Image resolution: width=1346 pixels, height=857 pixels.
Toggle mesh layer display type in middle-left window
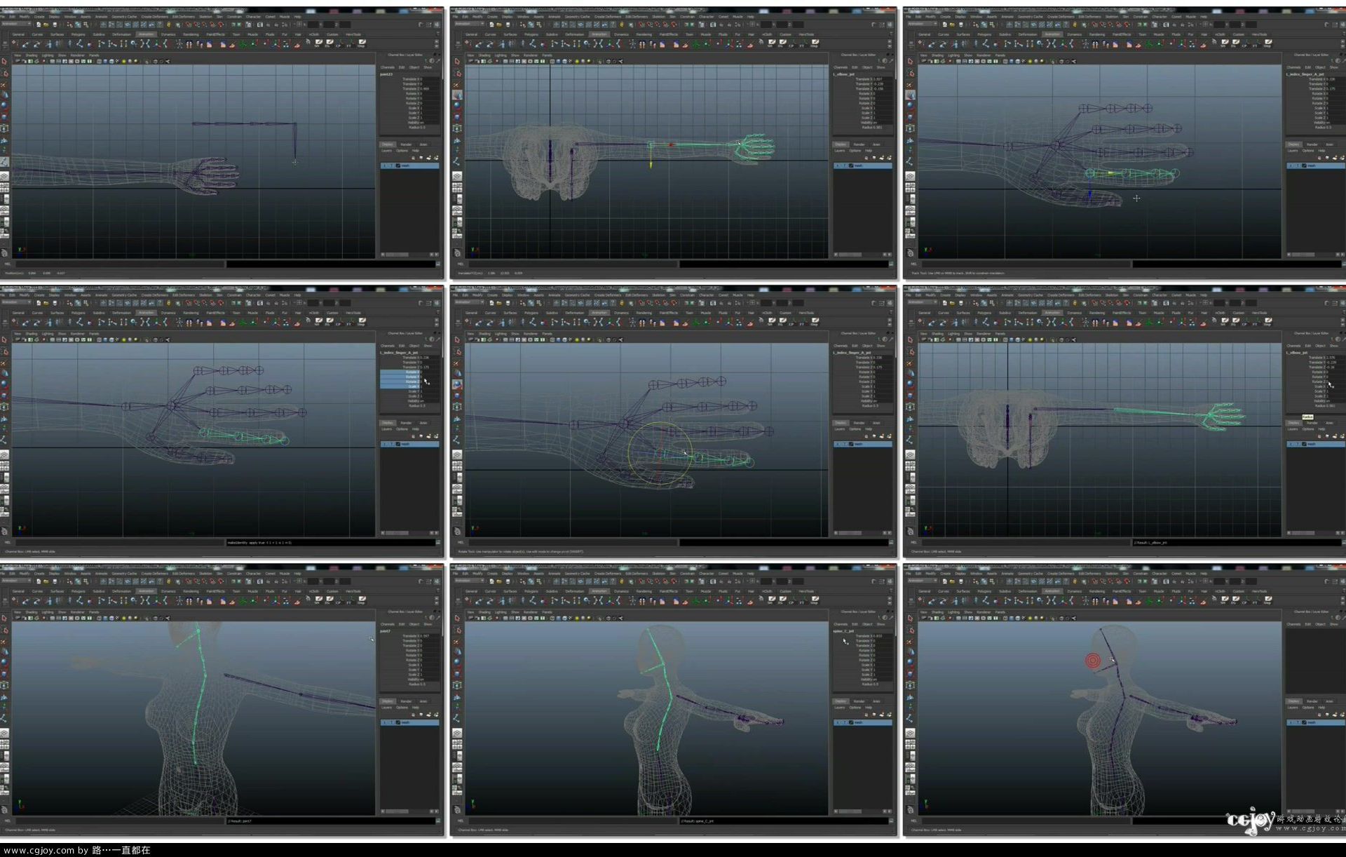coord(391,444)
